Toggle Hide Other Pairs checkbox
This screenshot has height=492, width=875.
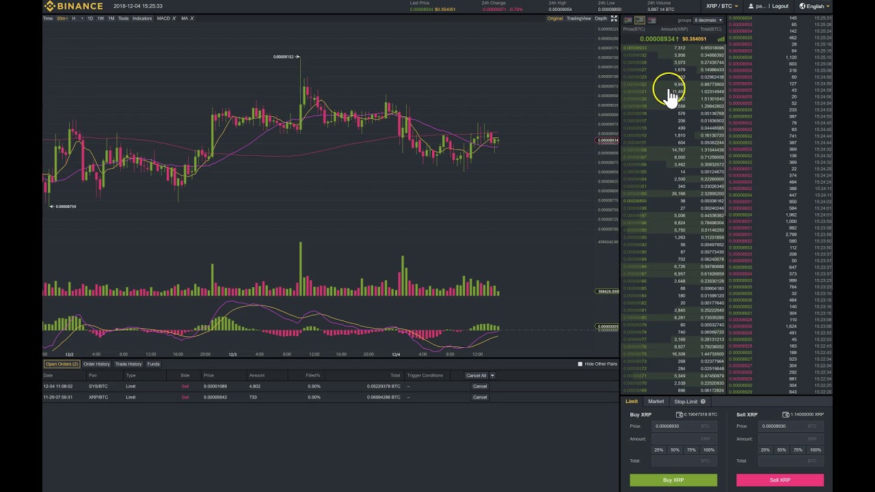pos(580,364)
